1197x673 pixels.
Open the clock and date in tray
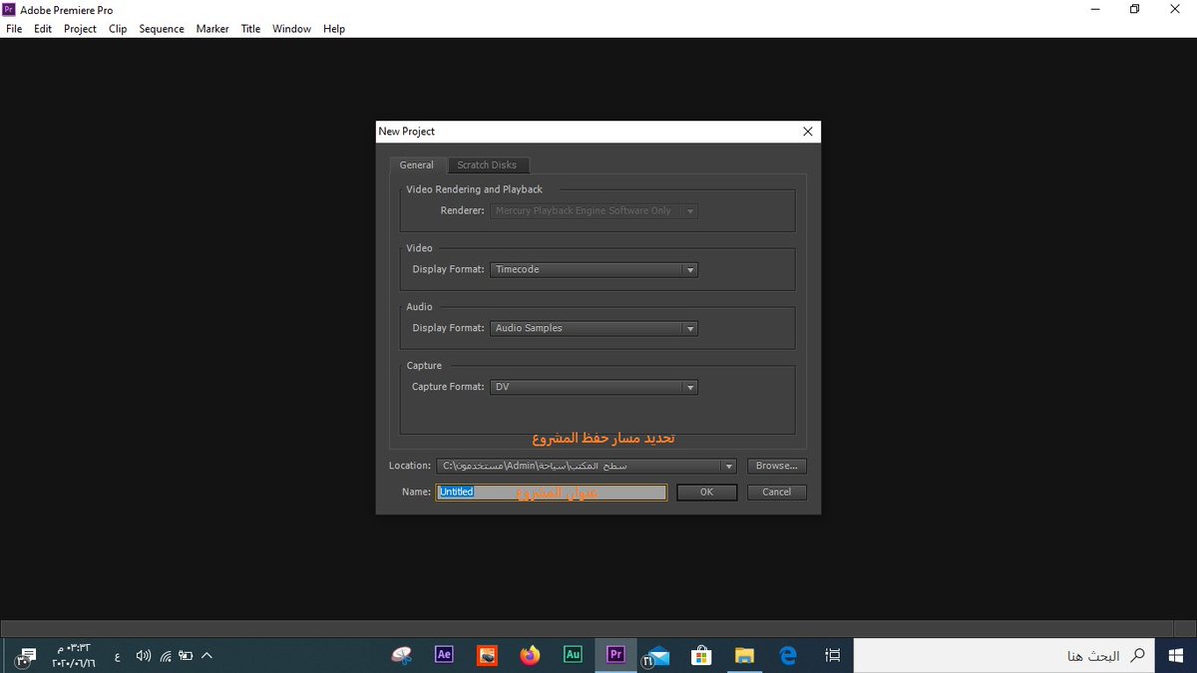click(75, 656)
